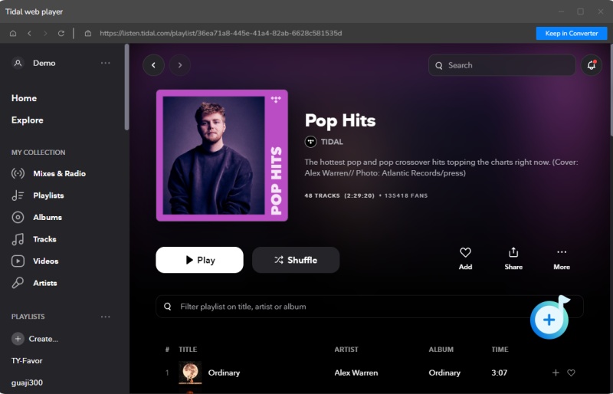
Task: Open the guaji300 playlist
Action: click(x=27, y=383)
